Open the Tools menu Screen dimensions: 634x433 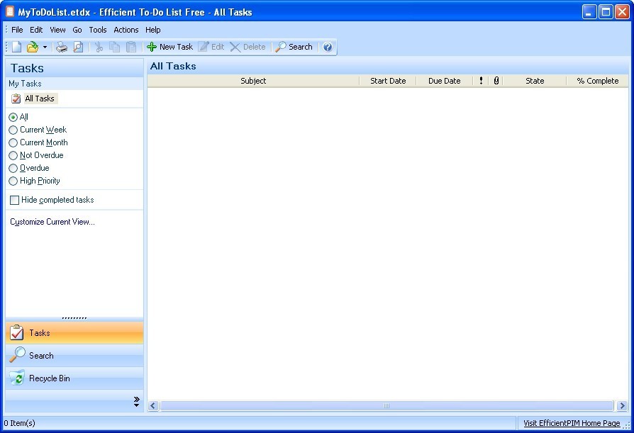coord(97,30)
